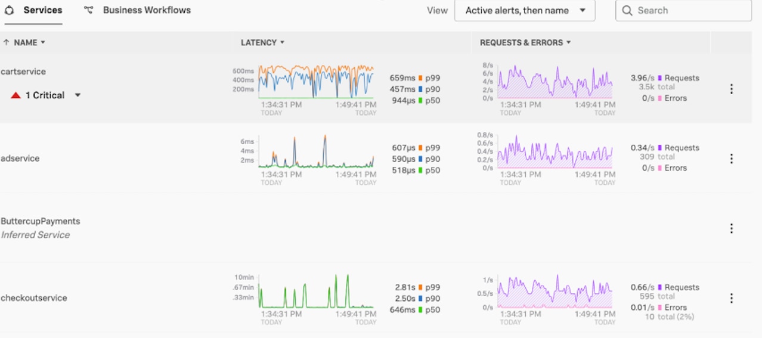Screen dimensions: 762x338
Task: Open ButtercupPayments three-dot options menu
Action: click(731, 228)
